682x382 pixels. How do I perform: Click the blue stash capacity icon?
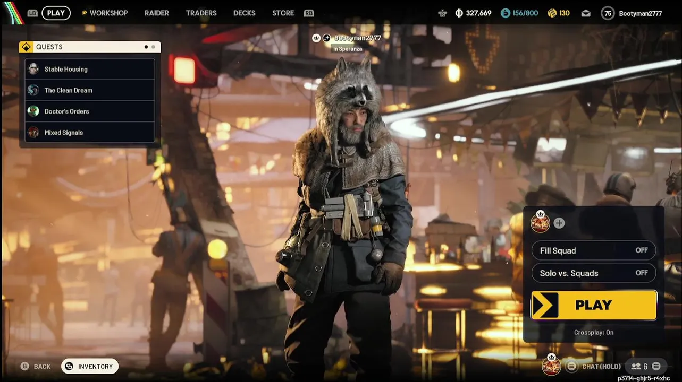tap(505, 13)
